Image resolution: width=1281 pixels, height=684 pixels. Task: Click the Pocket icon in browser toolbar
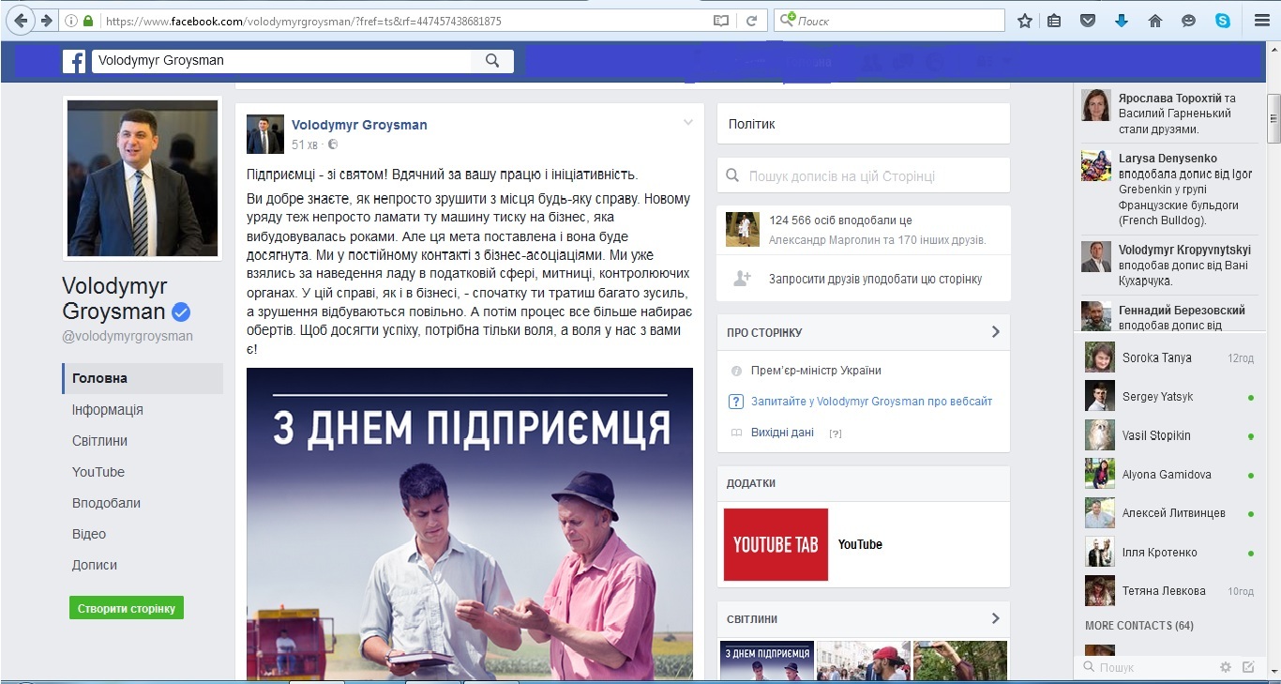click(1088, 21)
